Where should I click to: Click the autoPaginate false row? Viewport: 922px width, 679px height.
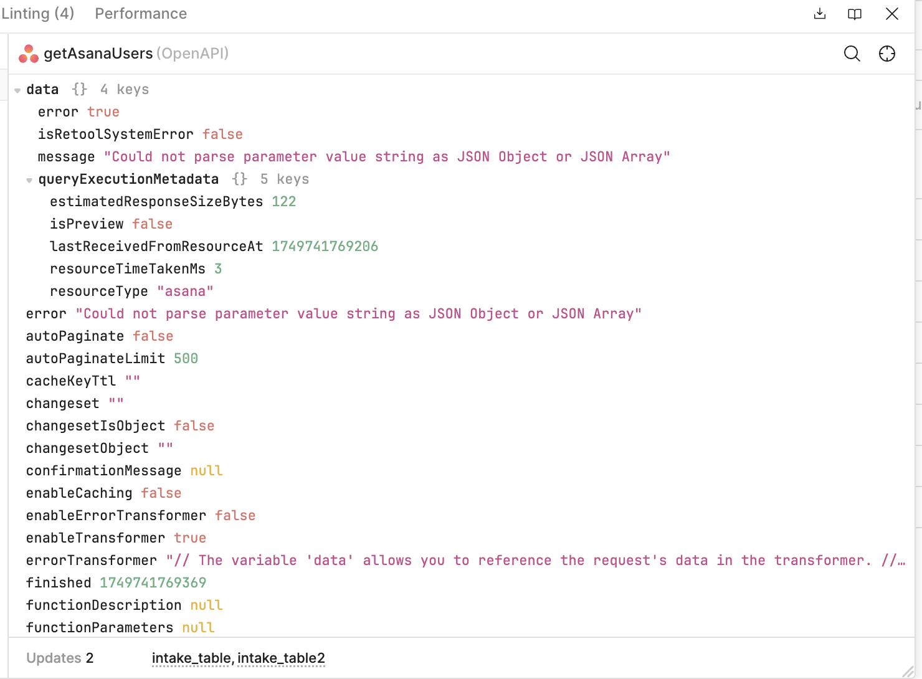click(x=100, y=336)
